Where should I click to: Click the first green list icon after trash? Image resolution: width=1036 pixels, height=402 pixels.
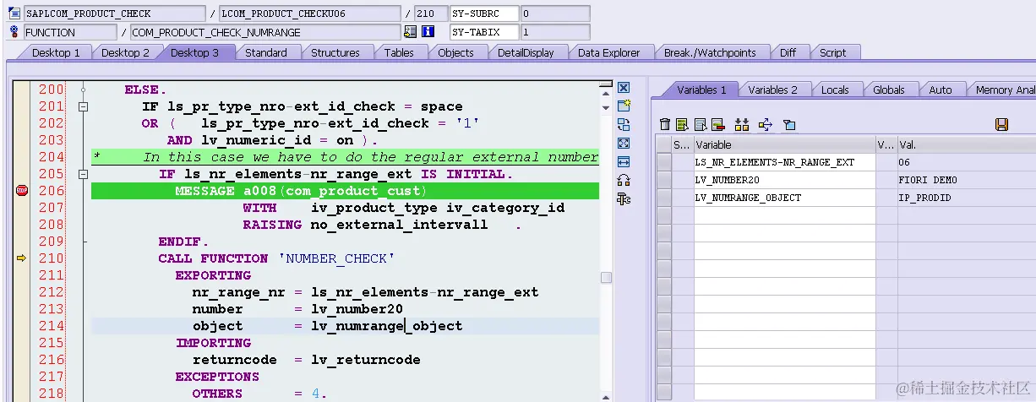click(x=683, y=125)
